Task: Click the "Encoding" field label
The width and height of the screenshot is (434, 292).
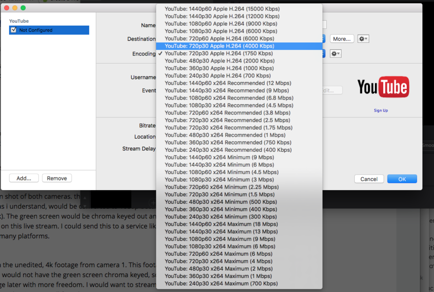Action: pos(144,54)
